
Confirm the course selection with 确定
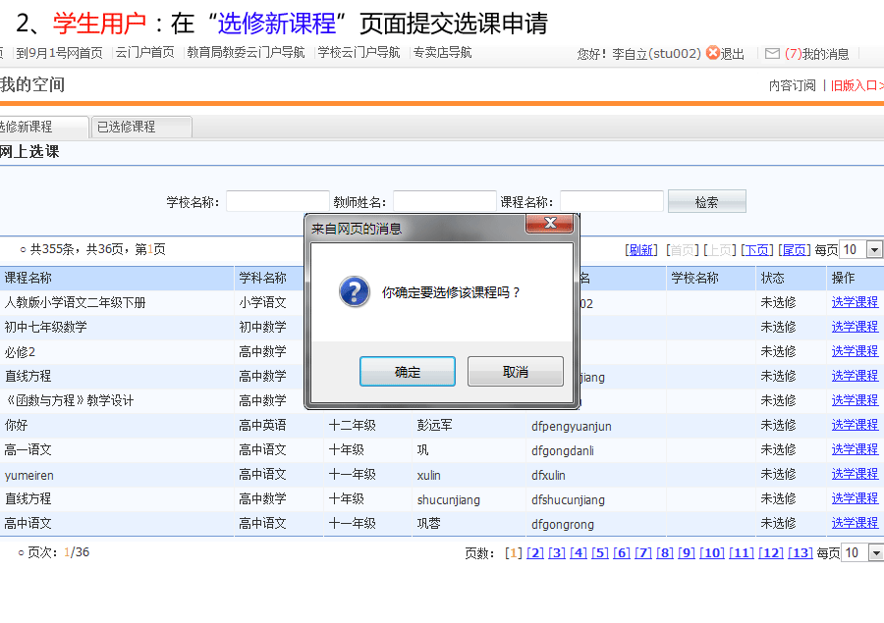coord(408,372)
